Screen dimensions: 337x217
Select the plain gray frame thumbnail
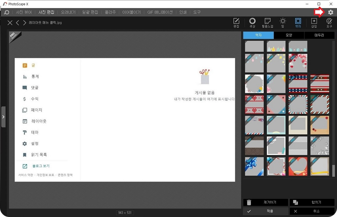click(254, 46)
